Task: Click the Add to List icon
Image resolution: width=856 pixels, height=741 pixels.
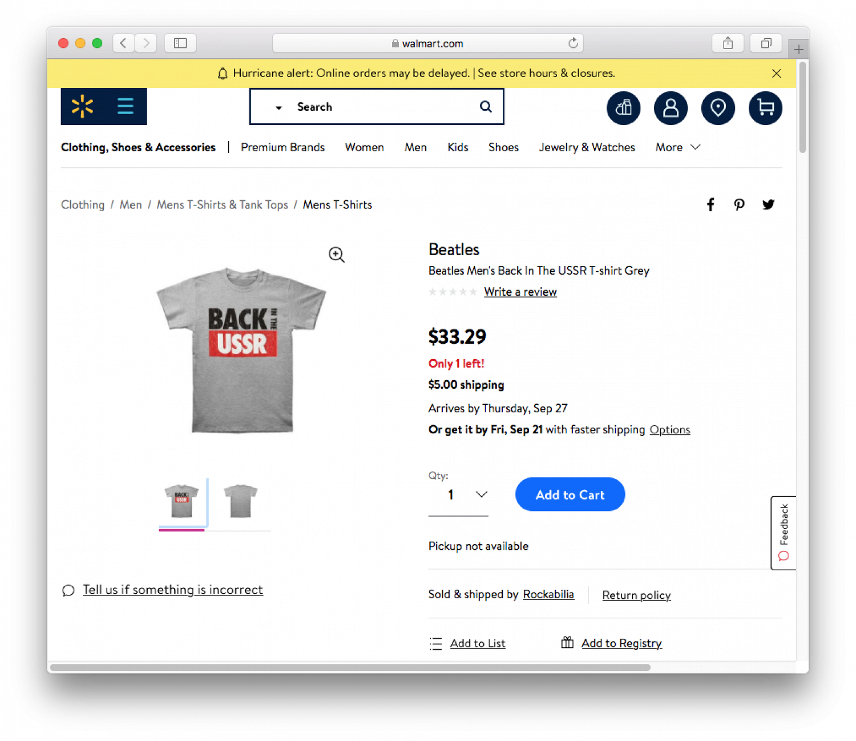Action: point(436,644)
